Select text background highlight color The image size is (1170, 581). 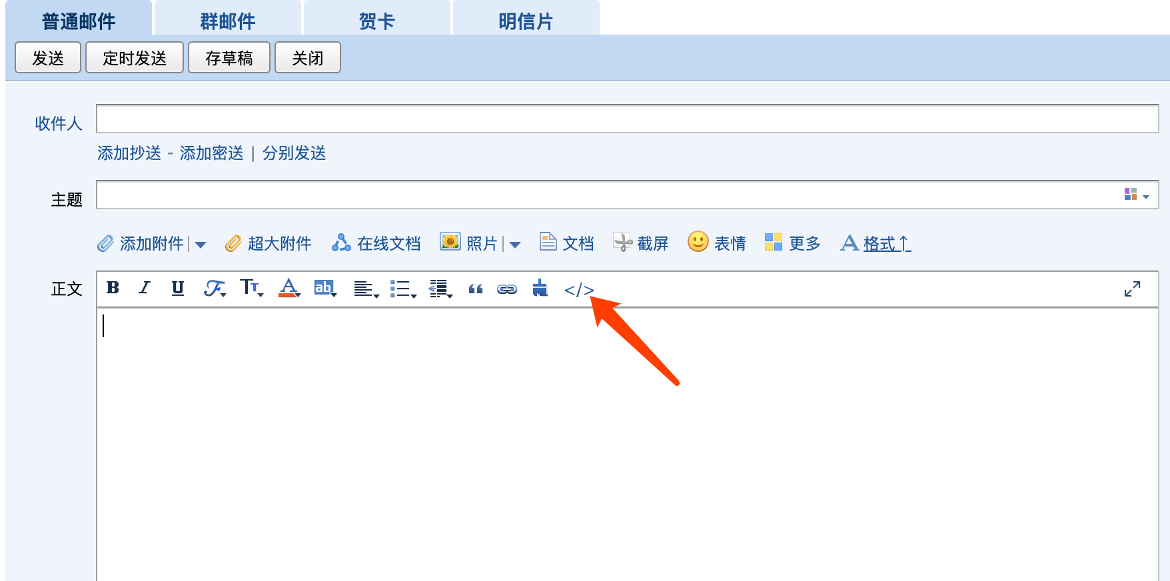(x=325, y=288)
